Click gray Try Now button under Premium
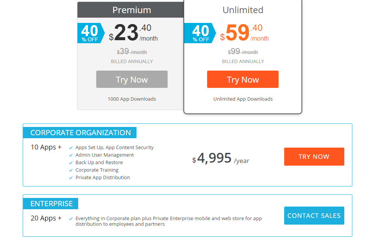Viewport: 374px width, 240px height. click(132, 79)
